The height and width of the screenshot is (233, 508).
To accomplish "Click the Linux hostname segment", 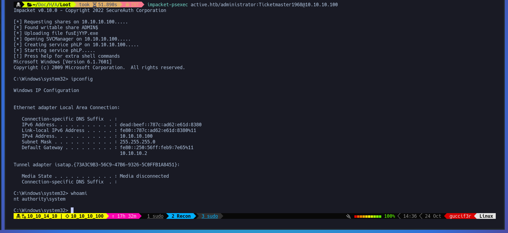I will [486, 216].
